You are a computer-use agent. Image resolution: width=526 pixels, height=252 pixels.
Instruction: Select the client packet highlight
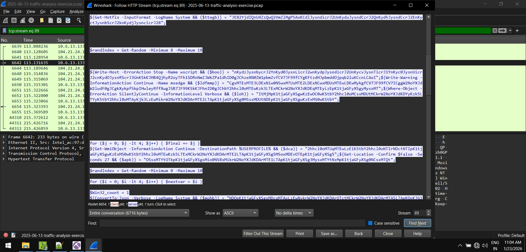tap(114, 204)
